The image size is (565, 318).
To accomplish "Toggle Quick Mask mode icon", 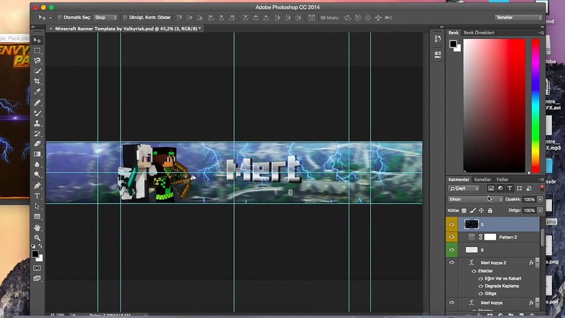I will coord(37,268).
